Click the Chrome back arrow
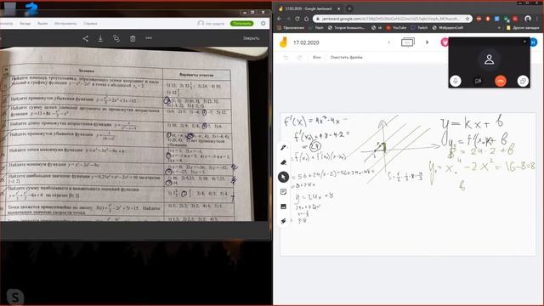Image resolution: width=544 pixels, height=306 pixels. pos(280,19)
